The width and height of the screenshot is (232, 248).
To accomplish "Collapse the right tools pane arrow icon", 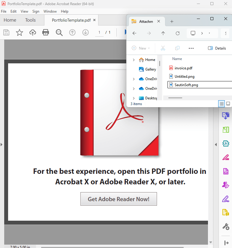I will point(227,243).
